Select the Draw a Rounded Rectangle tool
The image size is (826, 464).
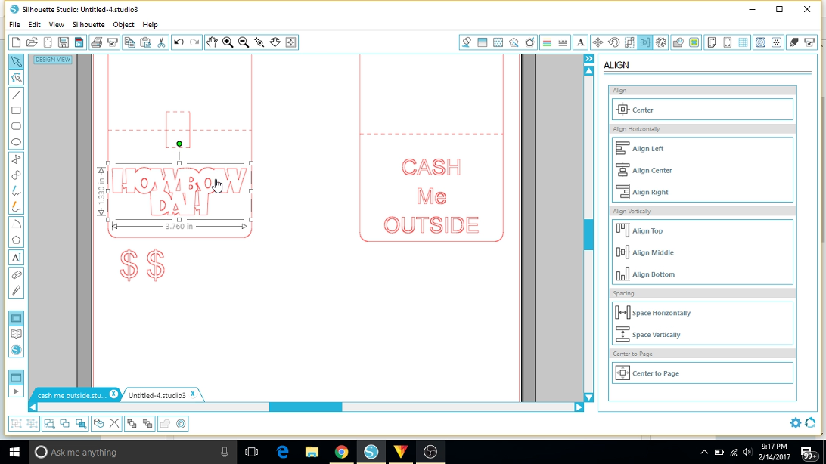click(17, 126)
